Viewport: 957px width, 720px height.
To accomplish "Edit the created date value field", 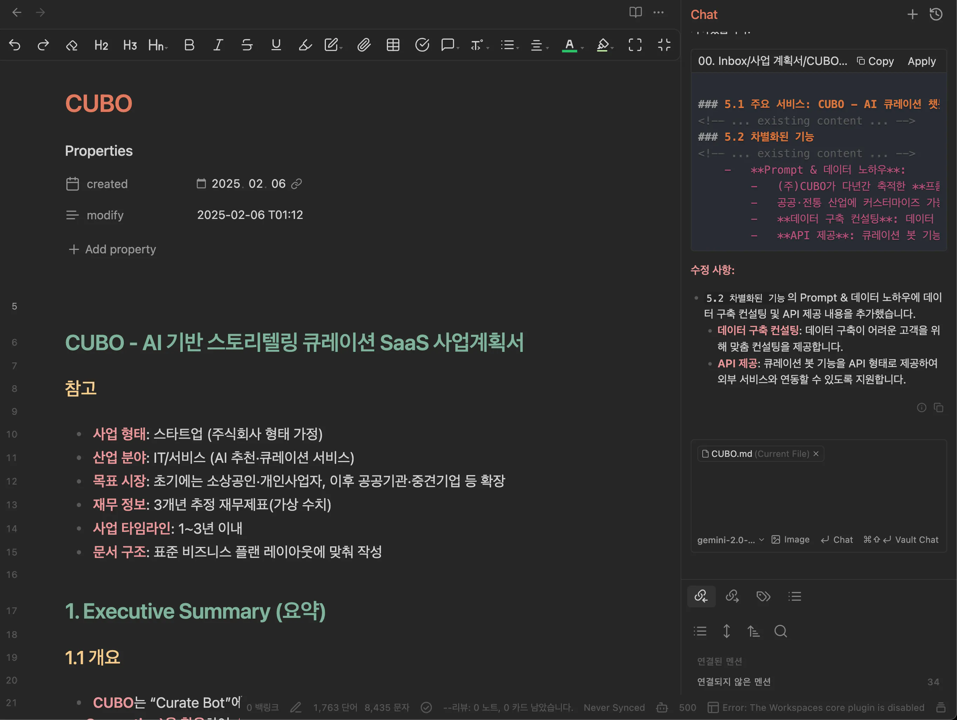I will (x=248, y=184).
